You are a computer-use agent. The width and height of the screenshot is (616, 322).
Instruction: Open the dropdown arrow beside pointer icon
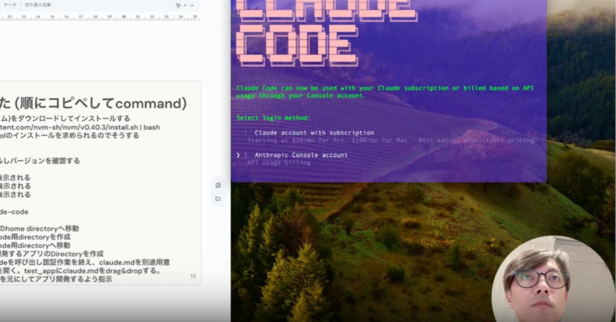click(185, 6)
